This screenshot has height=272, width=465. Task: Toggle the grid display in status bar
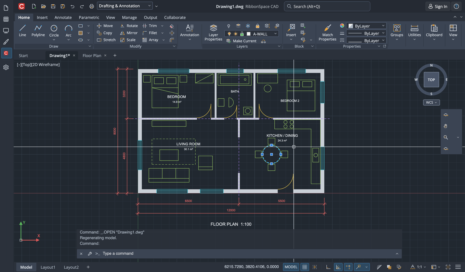click(x=305, y=267)
